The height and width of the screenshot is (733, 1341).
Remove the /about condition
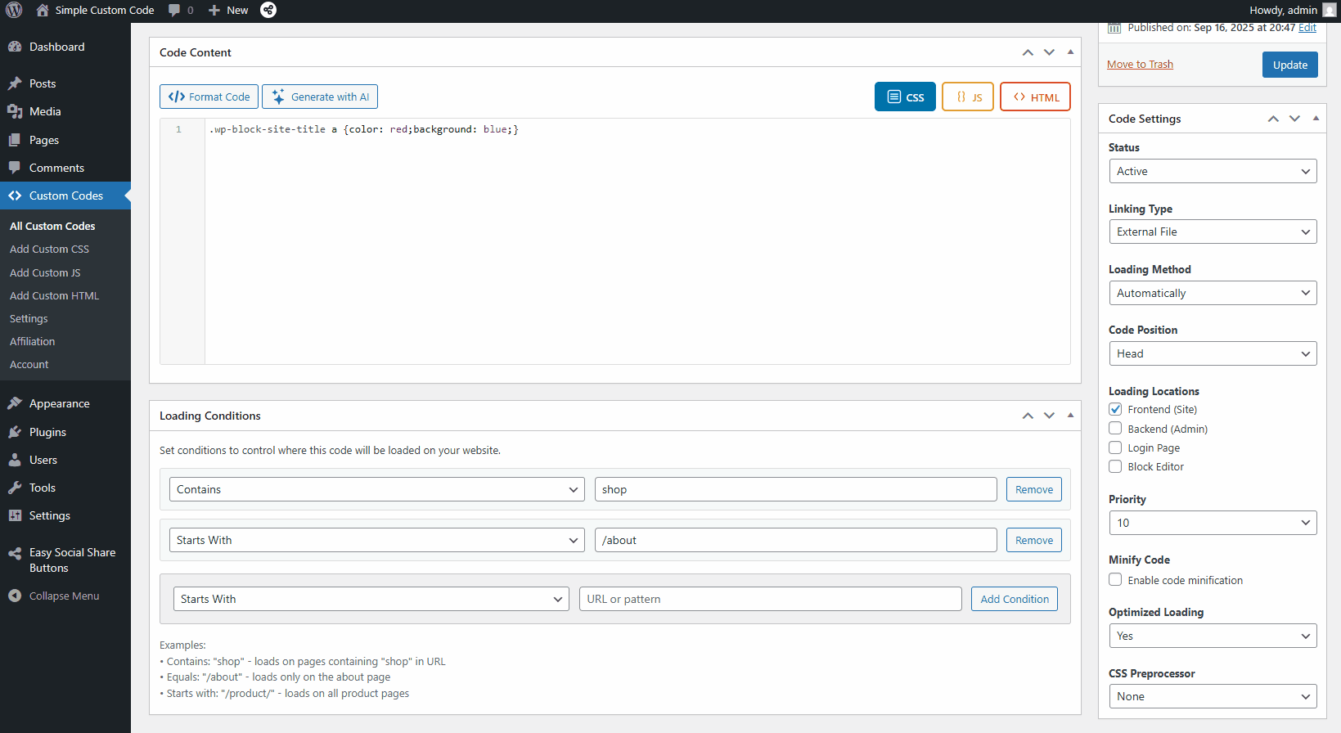tap(1034, 540)
